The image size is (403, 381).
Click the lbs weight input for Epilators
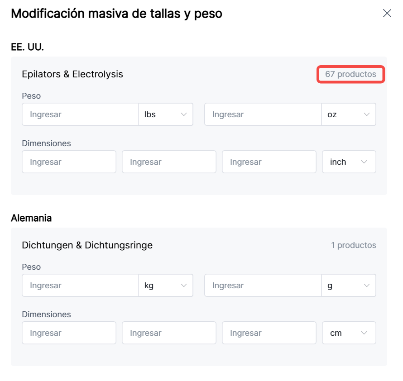coord(80,114)
